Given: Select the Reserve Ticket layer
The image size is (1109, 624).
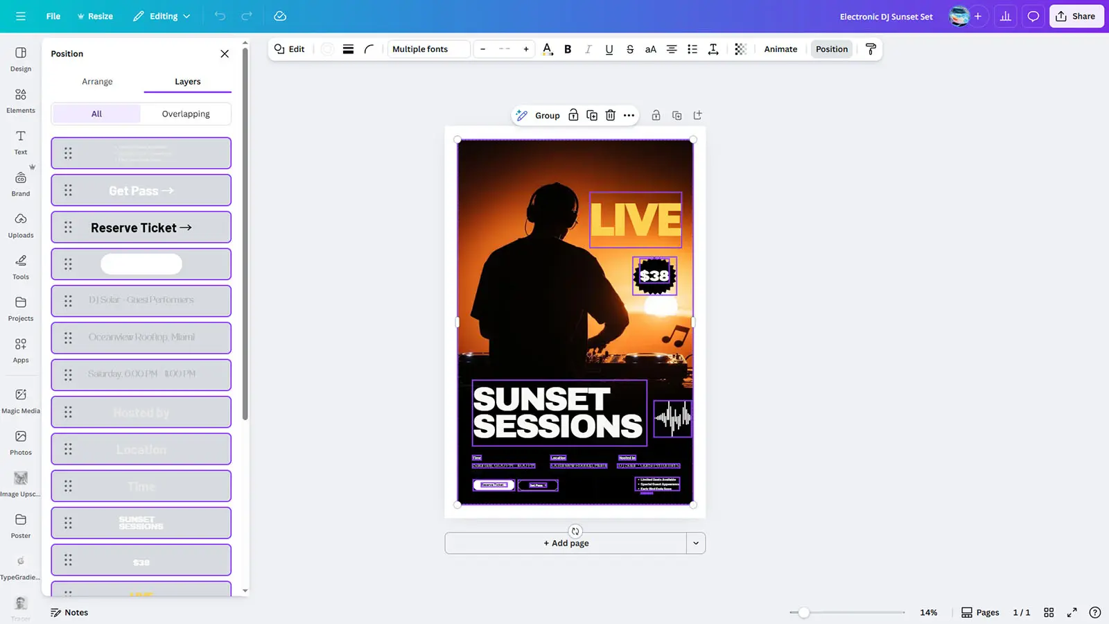Looking at the screenshot, I should click(x=141, y=227).
